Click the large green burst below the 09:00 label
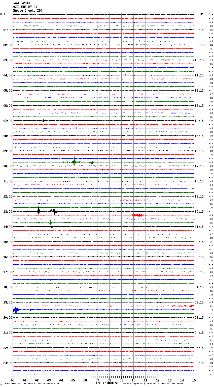 click(x=74, y=162)
